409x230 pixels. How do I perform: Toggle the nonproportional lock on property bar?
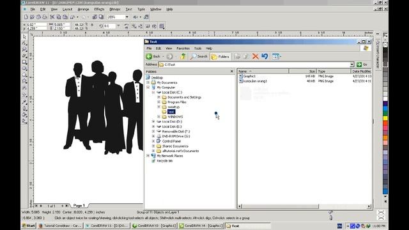coord(92,25)
